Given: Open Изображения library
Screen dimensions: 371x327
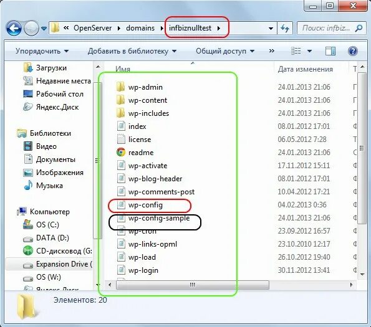Looking at the screenshot, I should [60, 173].
